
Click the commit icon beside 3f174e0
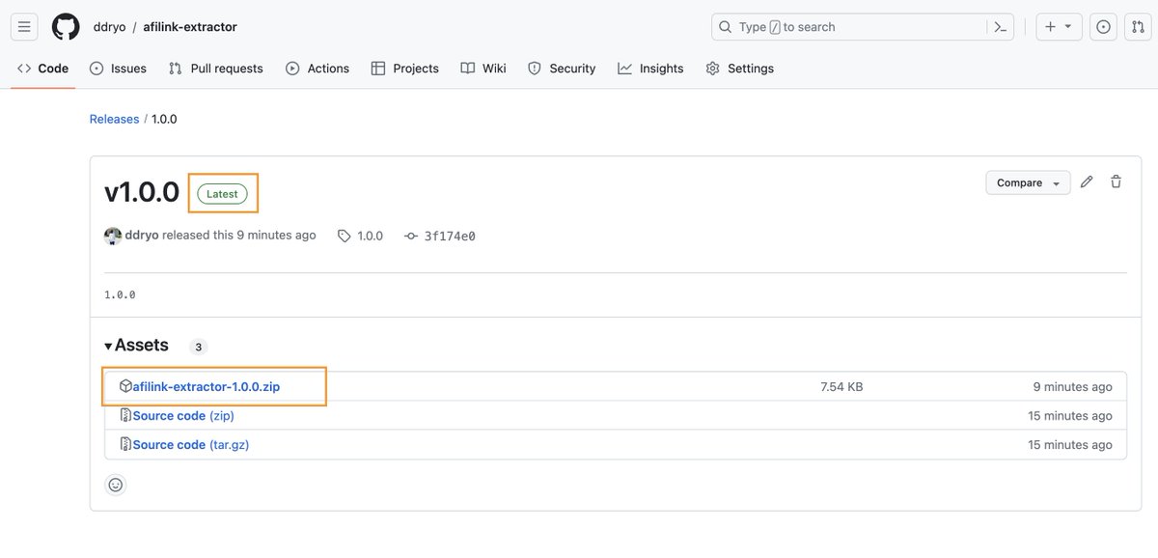(x=411, y=236)
